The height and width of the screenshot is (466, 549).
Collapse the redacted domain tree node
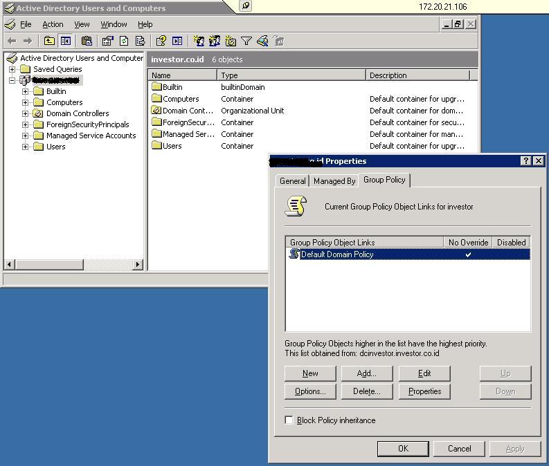pyautogui.click(x=12, y=80)
